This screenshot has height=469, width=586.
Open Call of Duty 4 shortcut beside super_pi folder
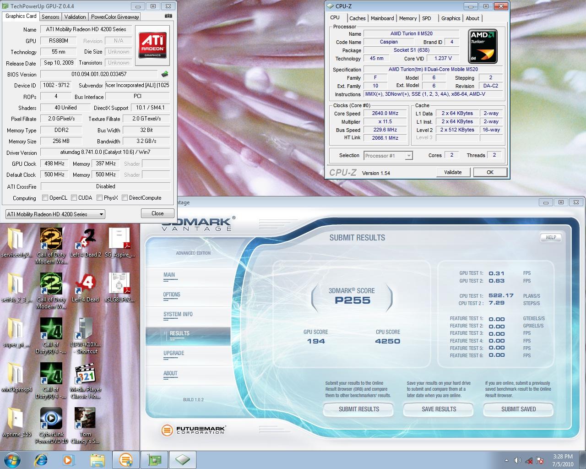pos(51,336)
